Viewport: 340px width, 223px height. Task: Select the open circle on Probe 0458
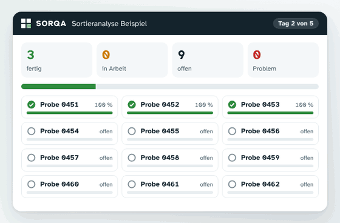132,158
